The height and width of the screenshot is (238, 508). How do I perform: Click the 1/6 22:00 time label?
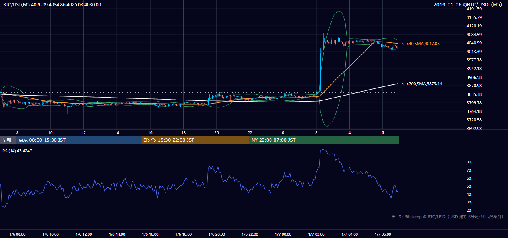pos(250,234)
